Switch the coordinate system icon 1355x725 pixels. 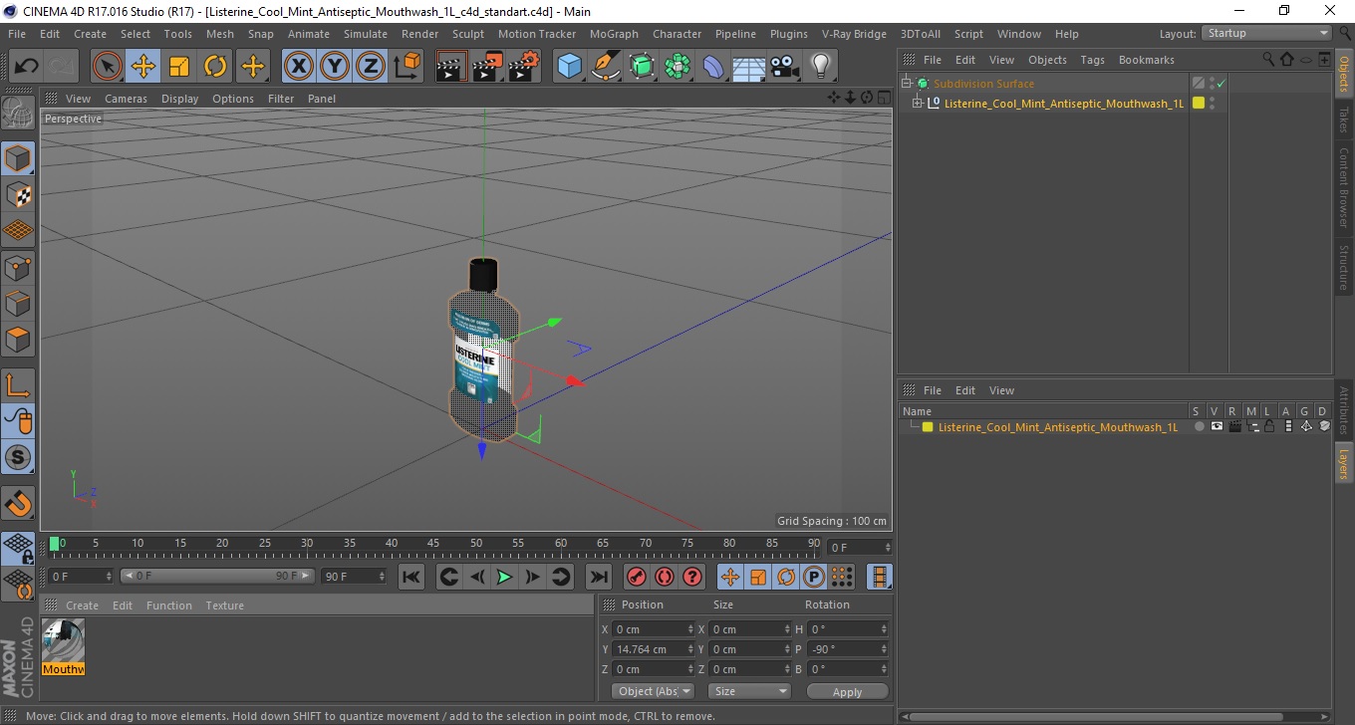(406, 67)
